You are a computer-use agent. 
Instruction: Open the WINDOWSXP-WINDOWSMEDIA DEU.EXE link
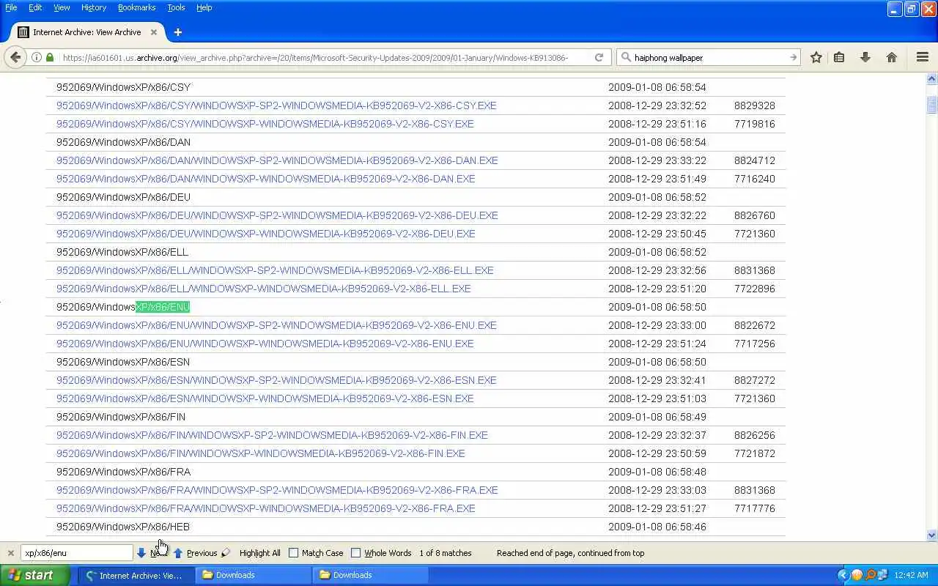pos(266,234)
